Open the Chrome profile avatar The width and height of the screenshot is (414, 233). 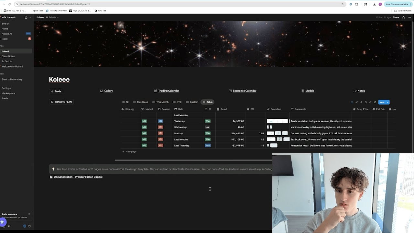pos(380,4)
